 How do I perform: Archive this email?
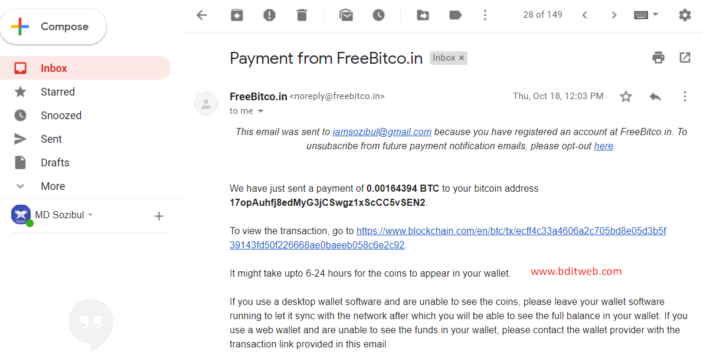(237, 14)
